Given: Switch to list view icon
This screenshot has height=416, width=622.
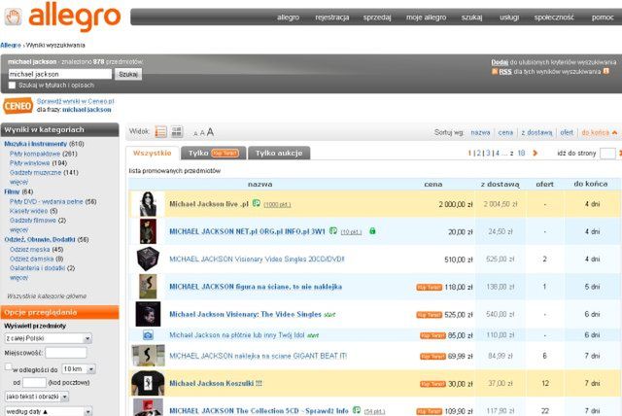Looking at the screenshot, I should [x=160, y=131].
